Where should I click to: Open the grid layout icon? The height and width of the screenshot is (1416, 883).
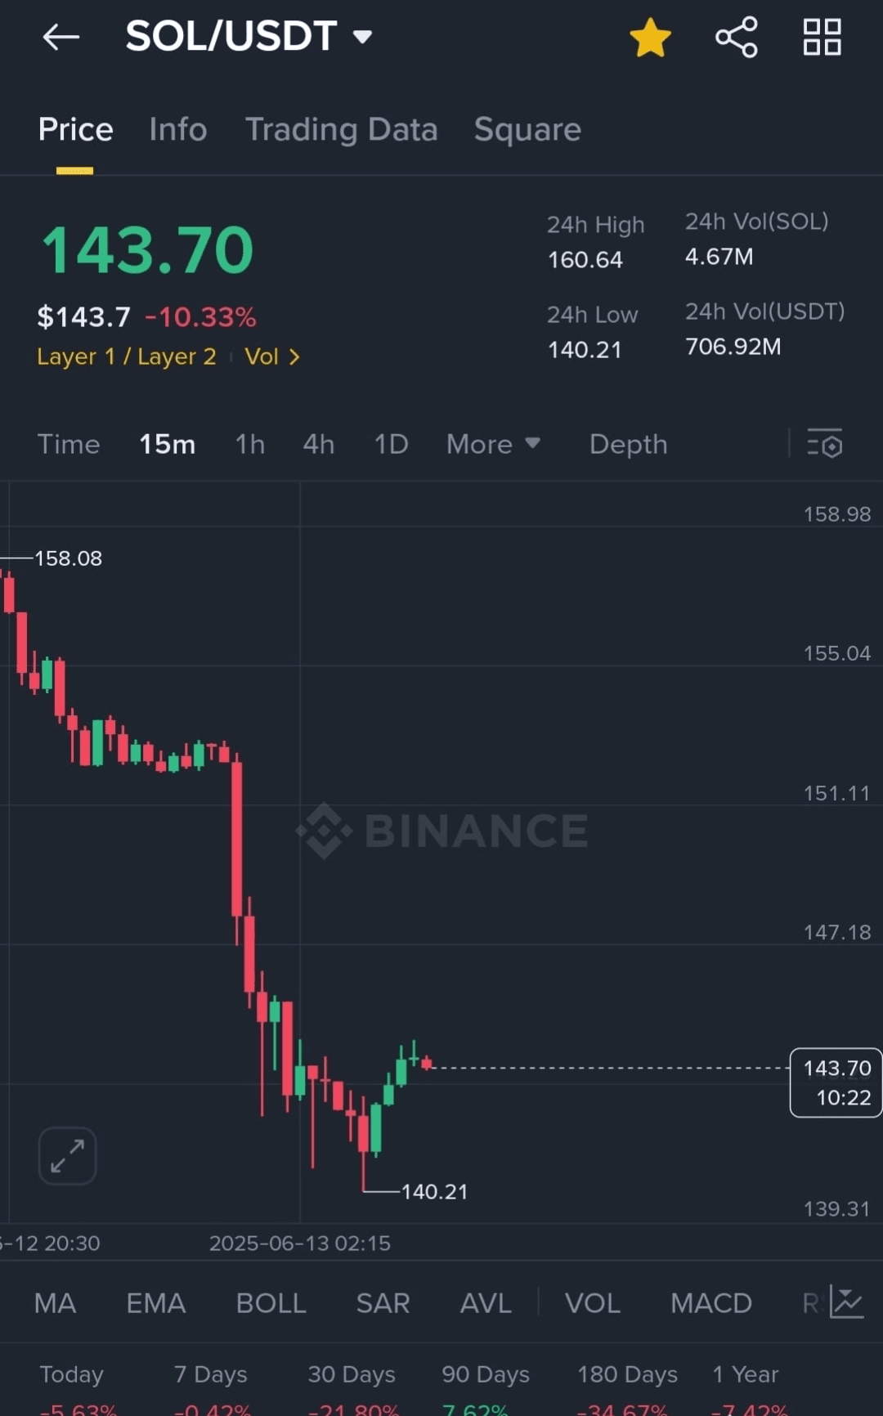[x=822, y=38]
